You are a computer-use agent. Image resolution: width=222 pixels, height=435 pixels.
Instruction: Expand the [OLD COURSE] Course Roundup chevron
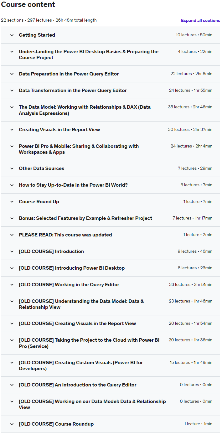click(12, 424)
